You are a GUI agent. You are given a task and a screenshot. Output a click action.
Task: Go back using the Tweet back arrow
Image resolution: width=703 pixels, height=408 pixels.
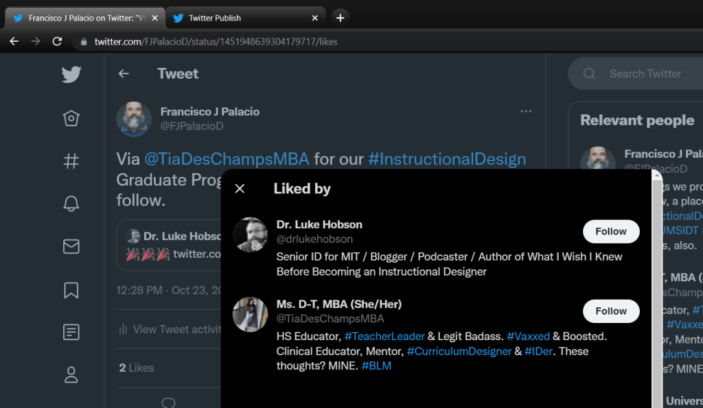[x=124, y=73]
